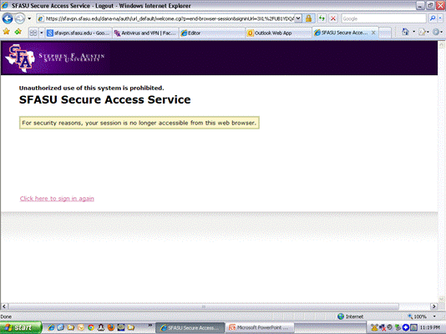The image size is (446, 334).
Task: Expand the address bar URL dropdown
Action: [x=298, y=18]
